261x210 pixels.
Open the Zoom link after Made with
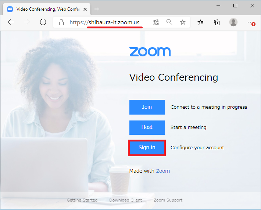coord(163,171)
